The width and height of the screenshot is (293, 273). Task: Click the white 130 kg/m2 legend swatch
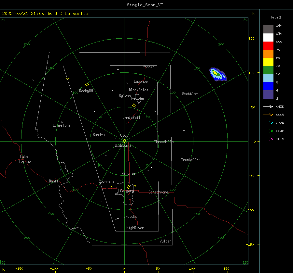(x=268, y=38)
